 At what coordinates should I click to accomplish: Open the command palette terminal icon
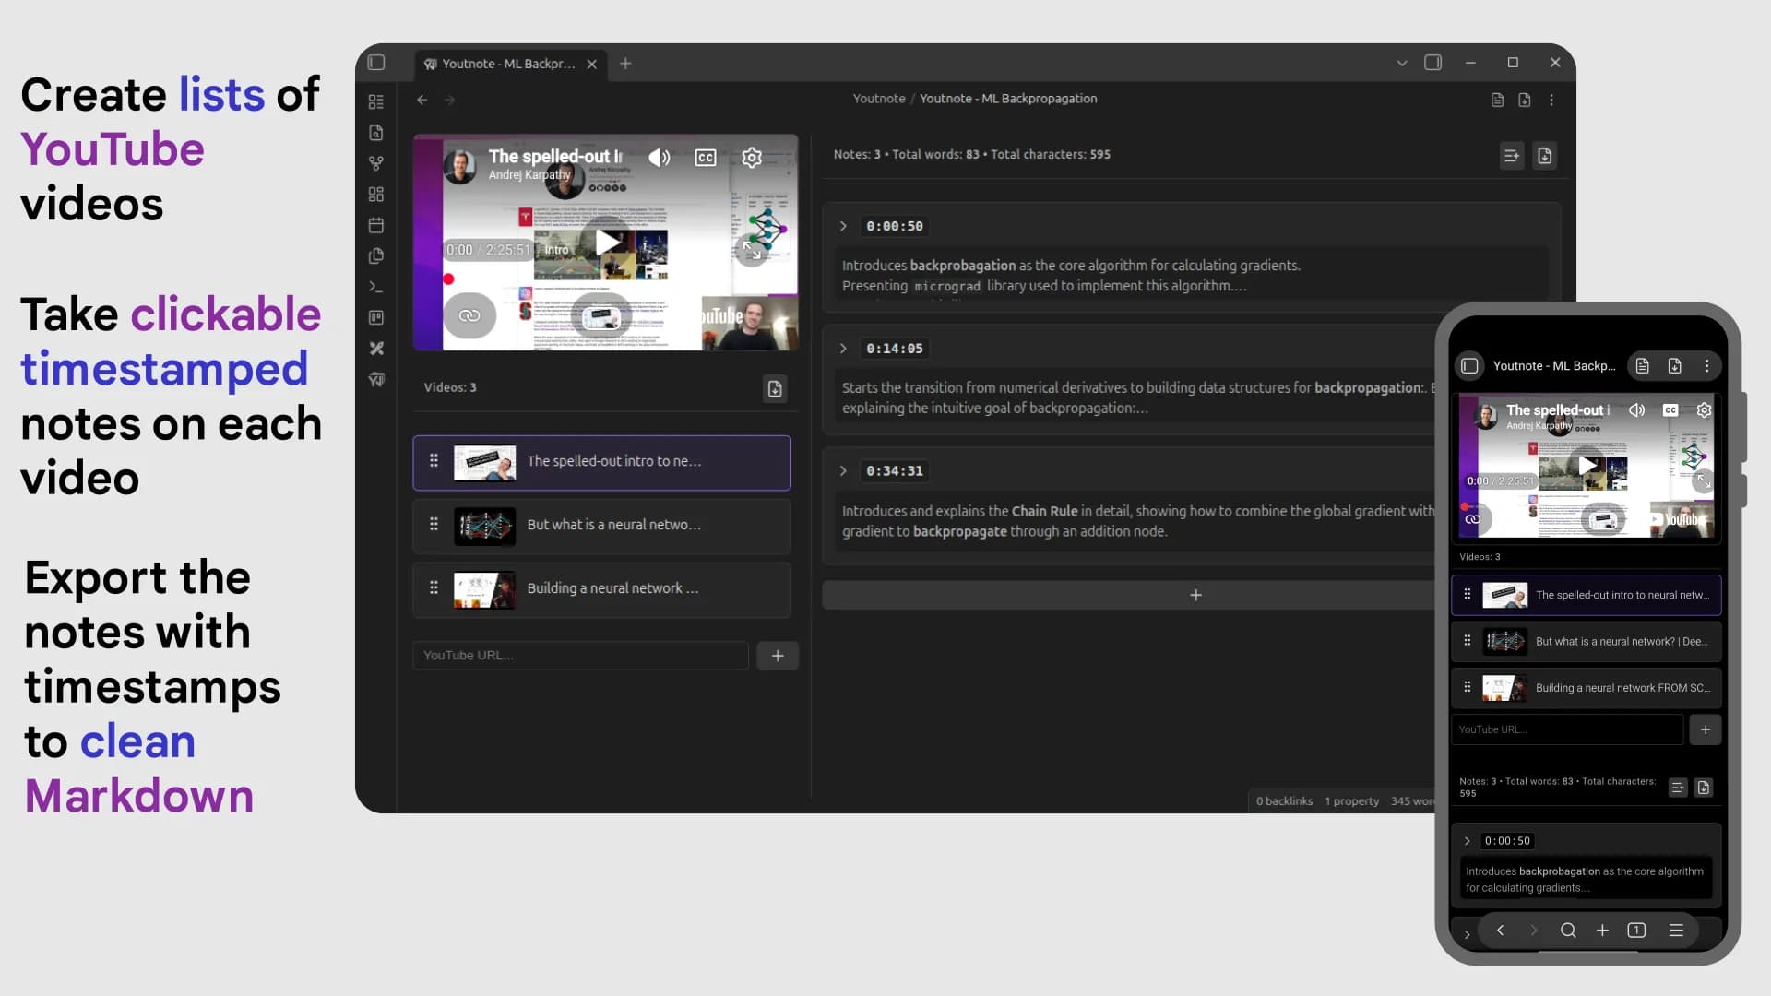click(x=375, y=287)
